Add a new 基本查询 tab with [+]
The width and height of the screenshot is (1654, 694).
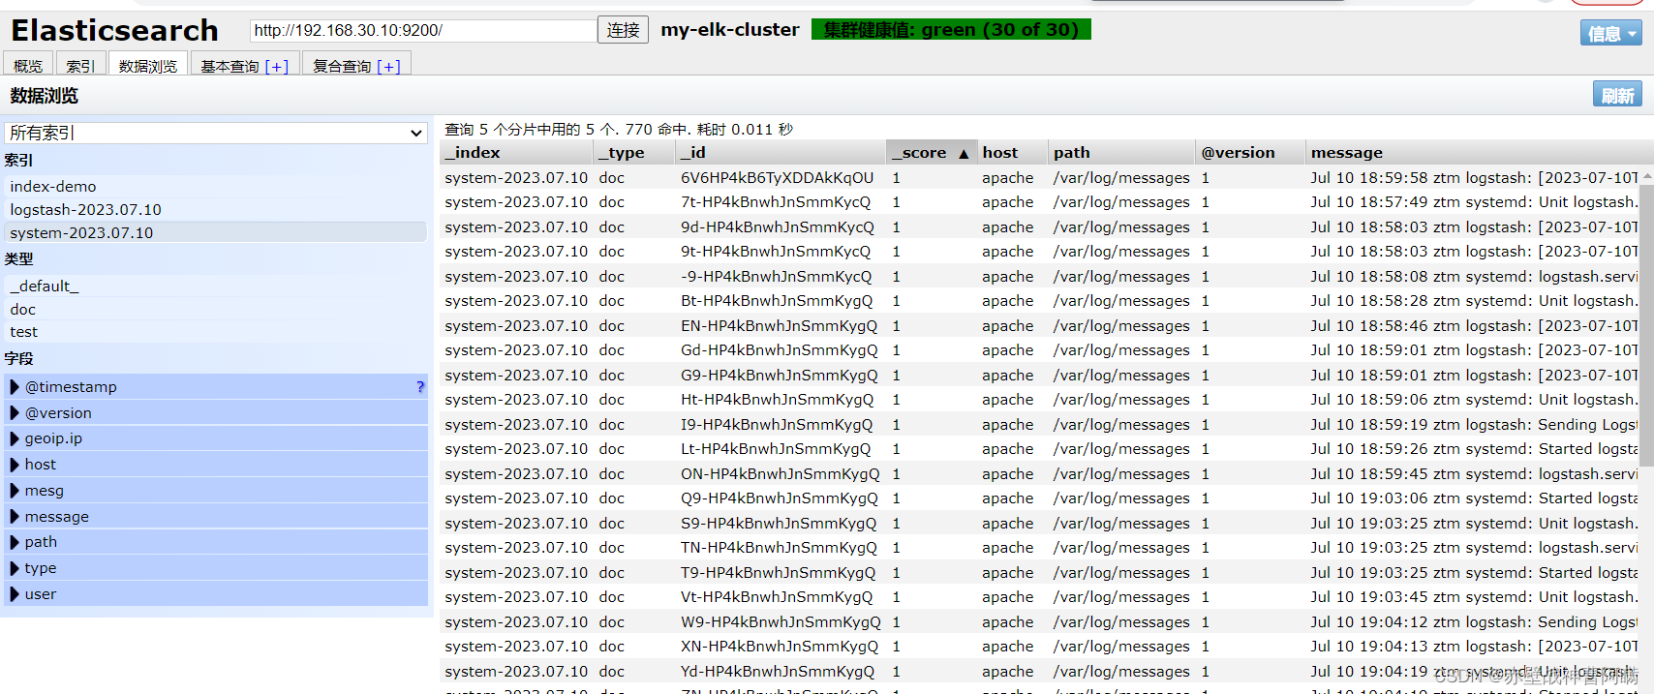pos(277,66)
